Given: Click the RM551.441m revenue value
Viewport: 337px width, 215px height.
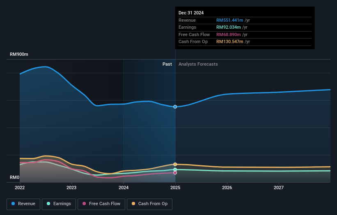Looking at the screenshot, I should (230, 20).
